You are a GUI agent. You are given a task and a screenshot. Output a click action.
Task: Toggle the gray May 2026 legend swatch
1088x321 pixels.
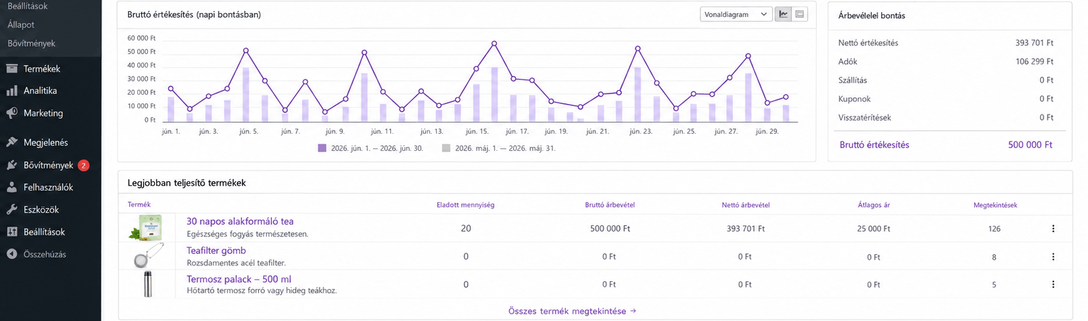click(446, 148)
